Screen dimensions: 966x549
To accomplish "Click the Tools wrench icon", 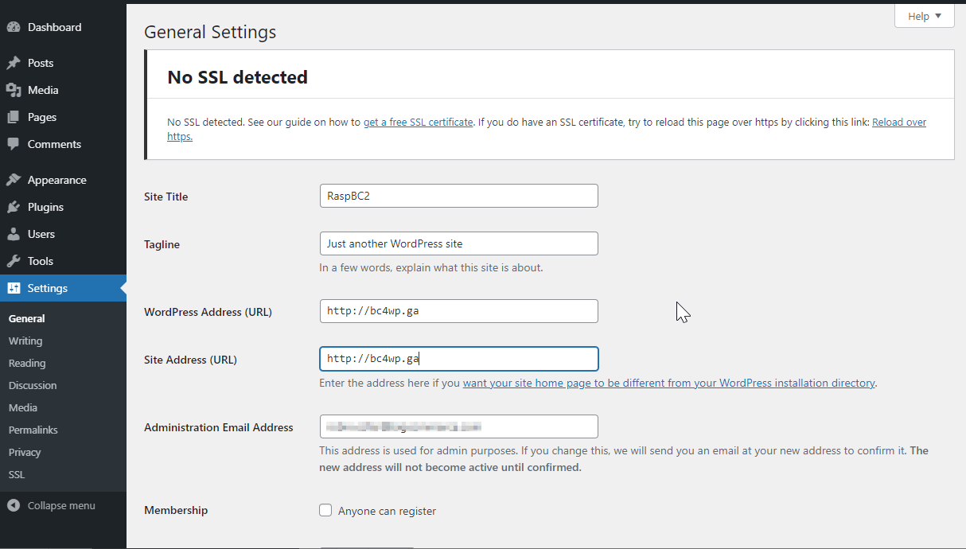I will 14,261.
